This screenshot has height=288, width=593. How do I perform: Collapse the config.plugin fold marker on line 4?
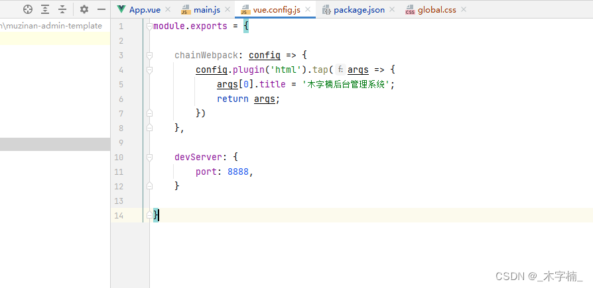tap(149, 70)
